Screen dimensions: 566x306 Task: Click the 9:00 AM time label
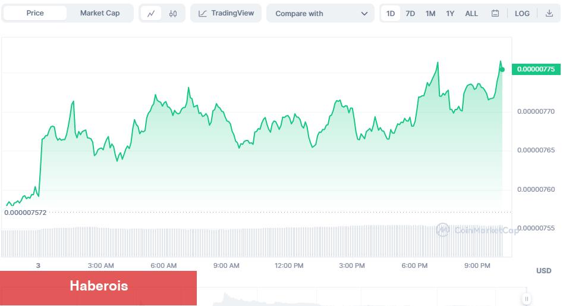click(x=227, y=266)
